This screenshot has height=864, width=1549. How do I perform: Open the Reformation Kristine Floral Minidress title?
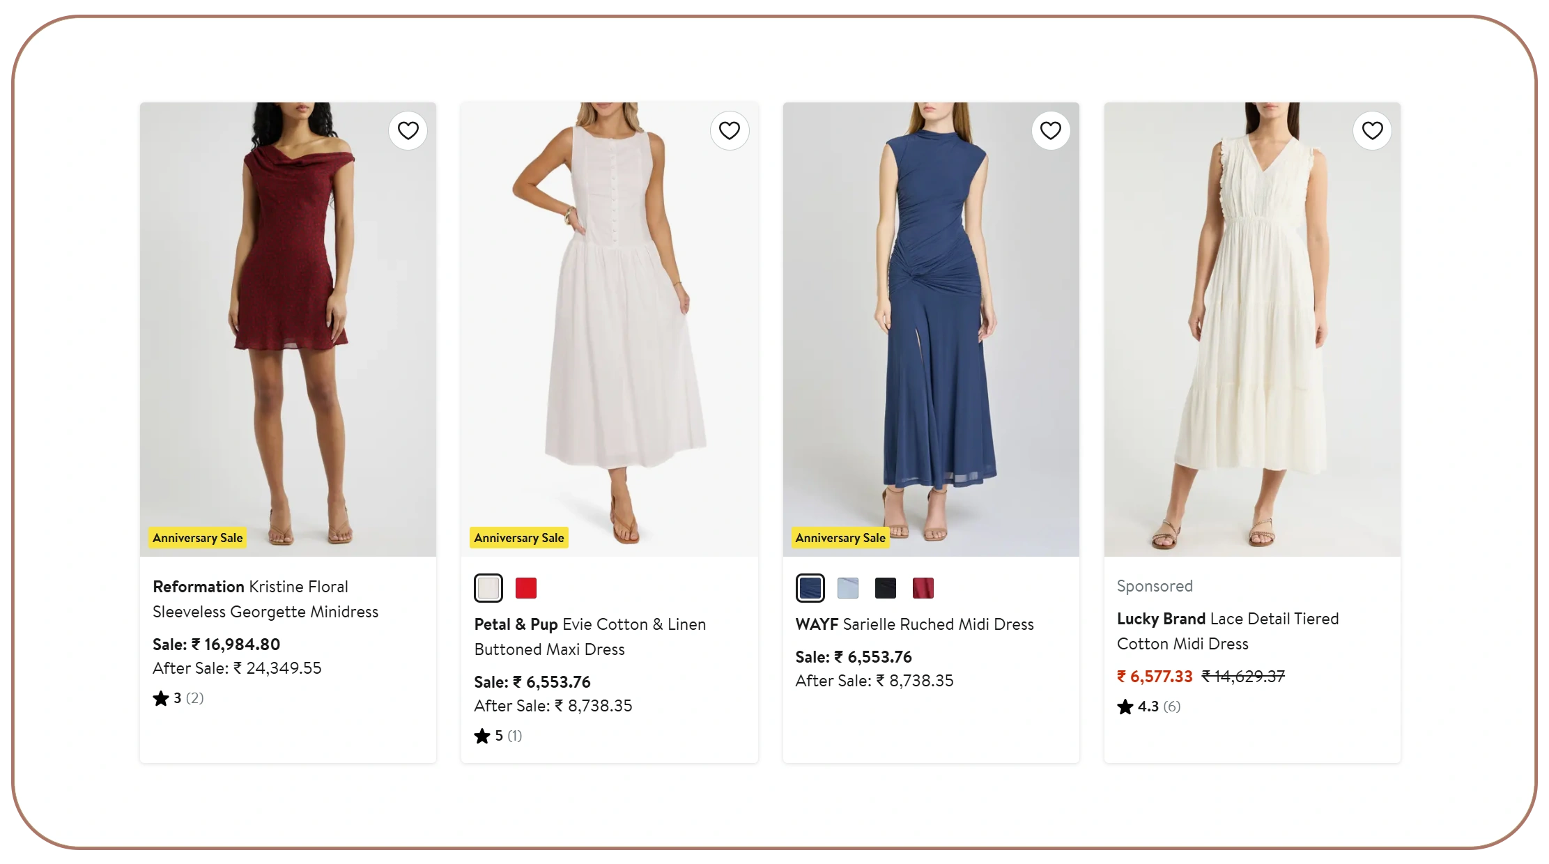(x=265, y=599)
